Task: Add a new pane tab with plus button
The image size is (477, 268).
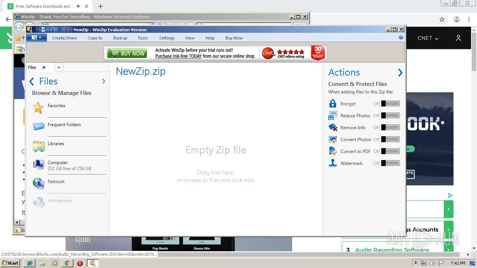Action: 59,67
